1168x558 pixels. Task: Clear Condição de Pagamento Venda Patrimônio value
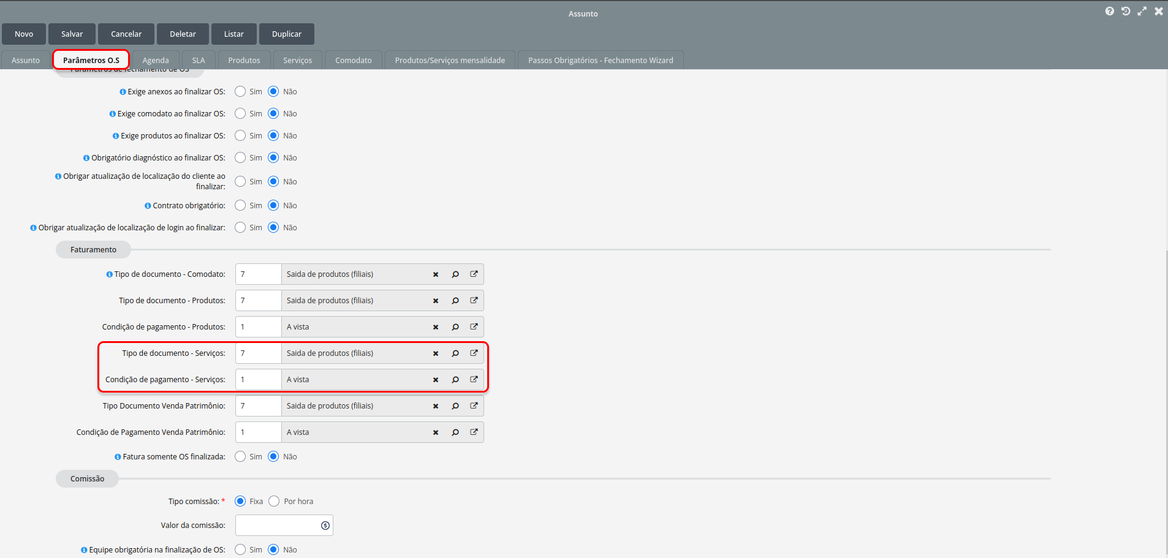coord(436,432)
